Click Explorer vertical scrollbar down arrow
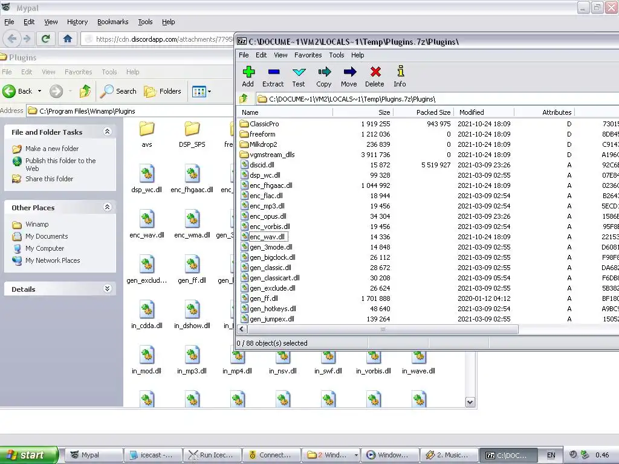 click(470, 402)
